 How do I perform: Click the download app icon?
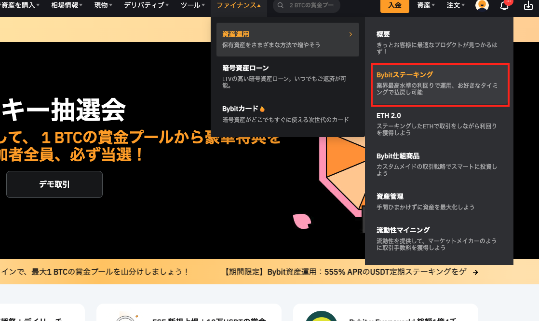(528, 5)
